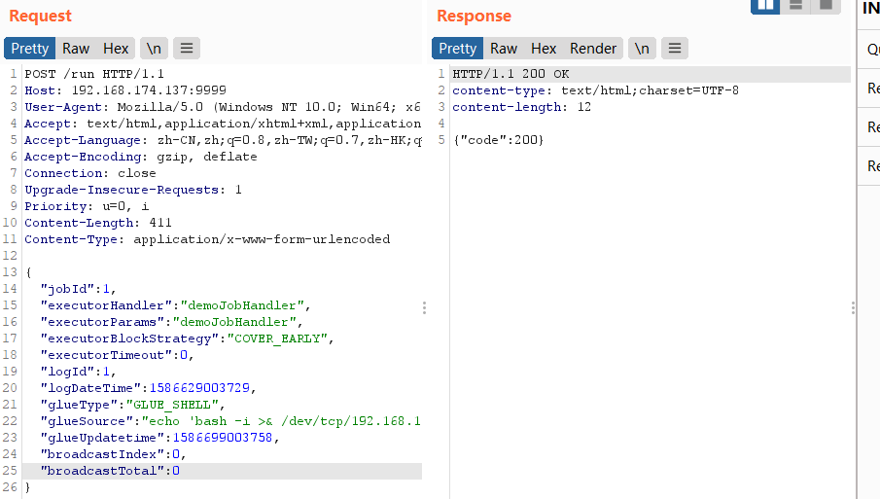Select the Response Raw tab
Screen dimensions: 880x499
click(504, 49)
